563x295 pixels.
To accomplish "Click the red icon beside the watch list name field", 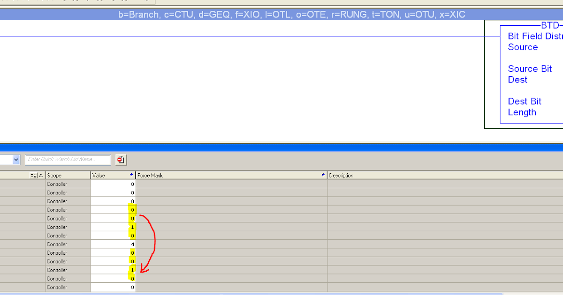I will pos(121,160).
